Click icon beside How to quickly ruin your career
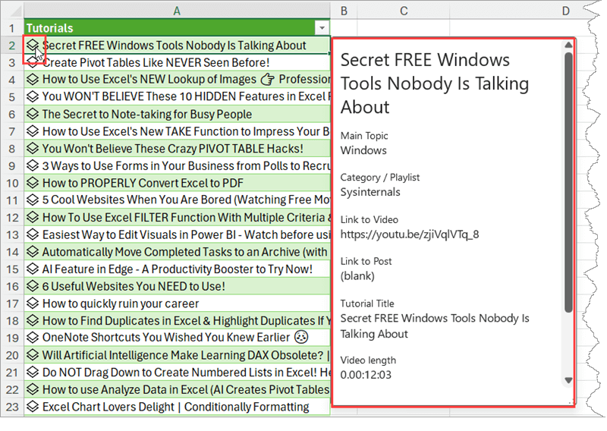607x431 pixels. pyautogui.click(x=33, y=304)
